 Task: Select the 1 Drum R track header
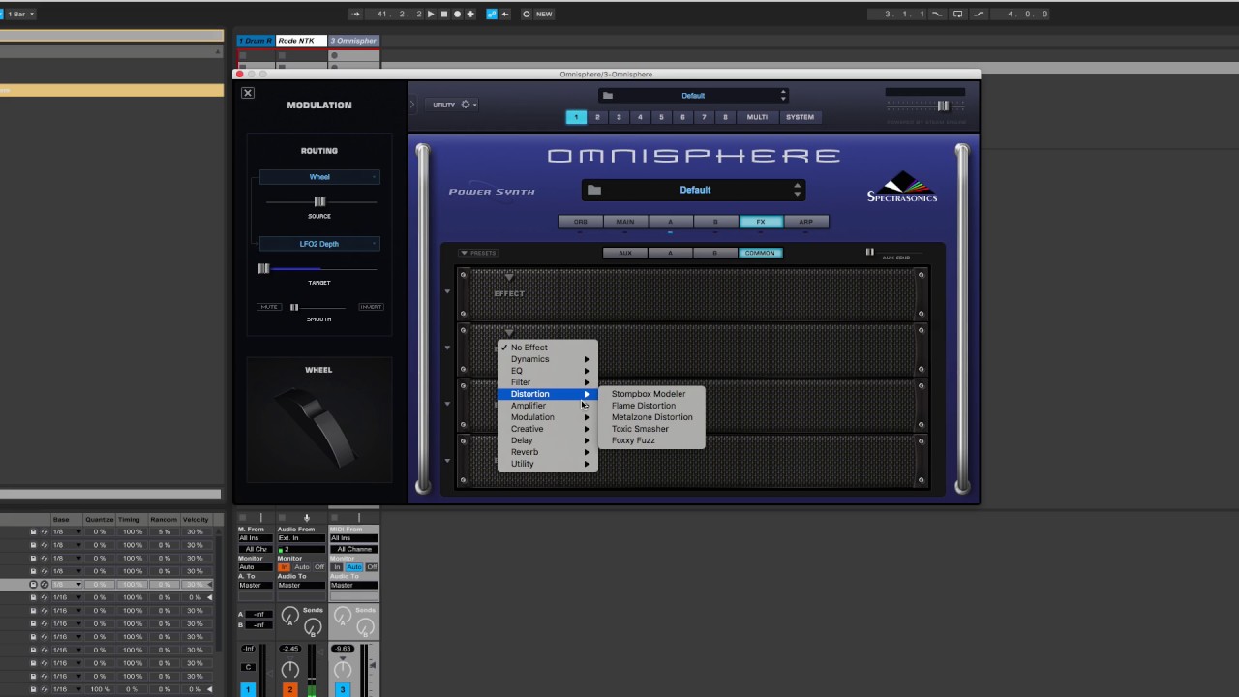point(256,41)
